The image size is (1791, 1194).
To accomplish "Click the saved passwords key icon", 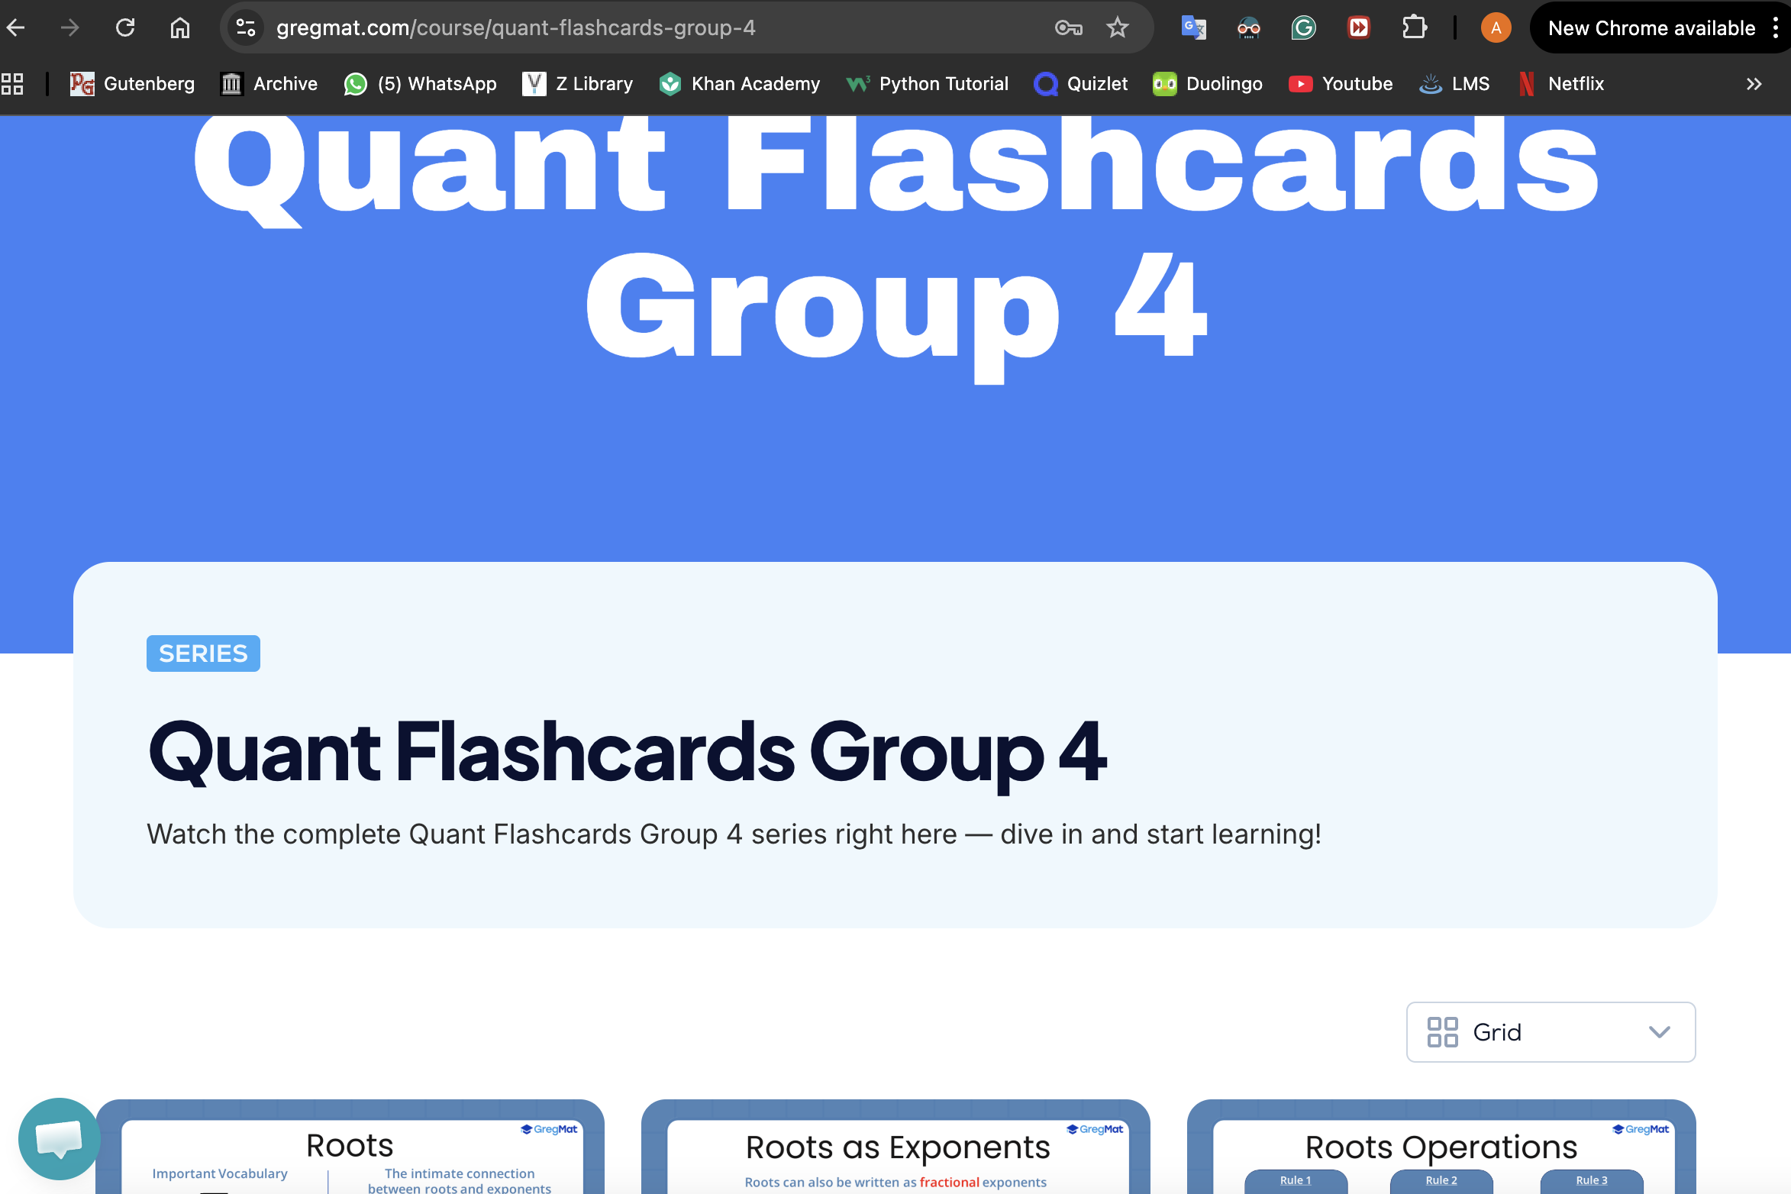I will (x=1068, y=28).
